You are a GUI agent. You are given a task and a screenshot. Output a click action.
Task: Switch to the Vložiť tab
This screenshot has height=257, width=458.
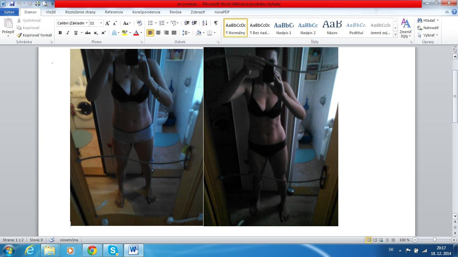point(51,12)
